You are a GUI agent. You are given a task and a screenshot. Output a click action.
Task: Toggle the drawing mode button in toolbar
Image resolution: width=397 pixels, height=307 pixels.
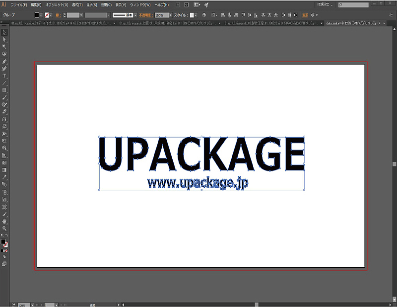pos(4,256)
